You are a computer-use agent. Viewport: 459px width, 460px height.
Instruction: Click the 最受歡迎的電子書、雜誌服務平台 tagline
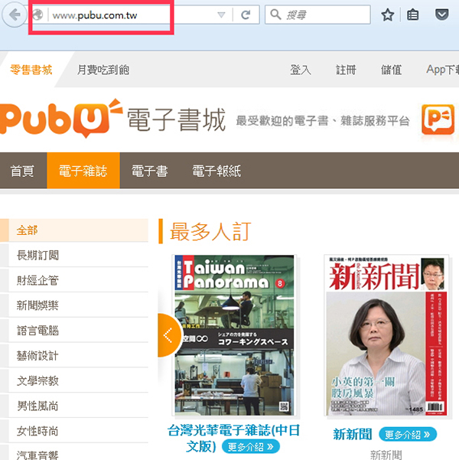[x=323, y=121]
